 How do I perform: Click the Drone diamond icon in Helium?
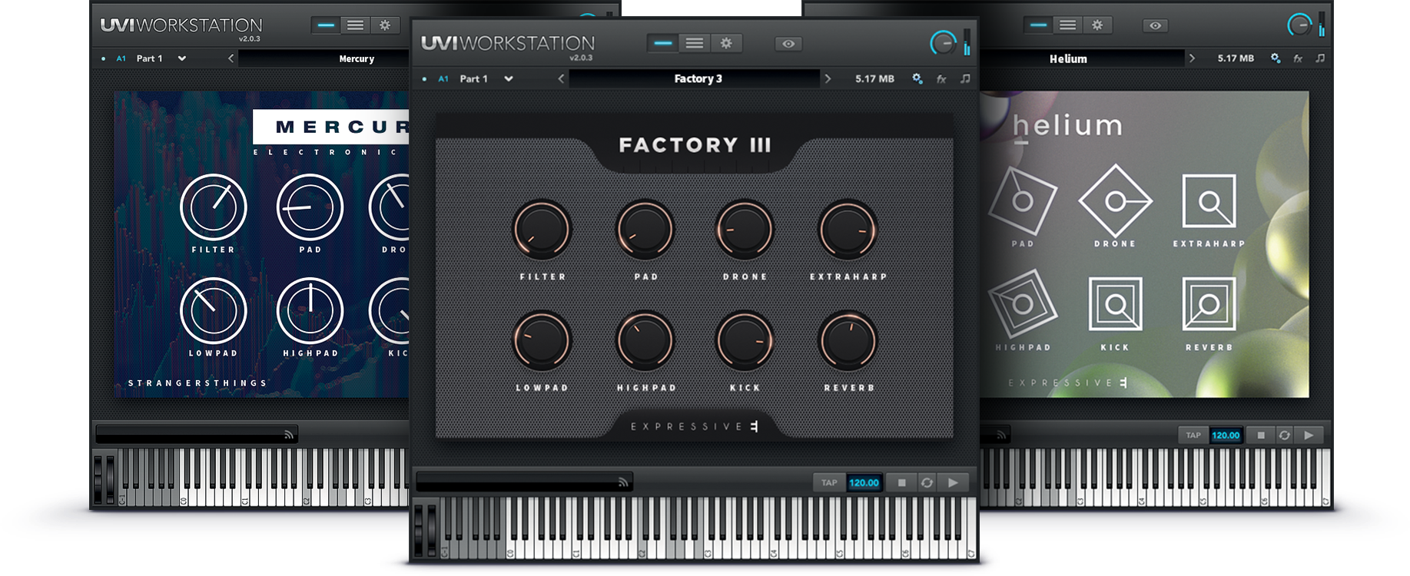click(x=1115, y=202)
